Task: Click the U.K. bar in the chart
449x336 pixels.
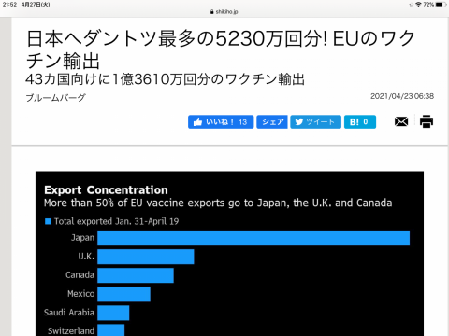Action: coord(146,257)
